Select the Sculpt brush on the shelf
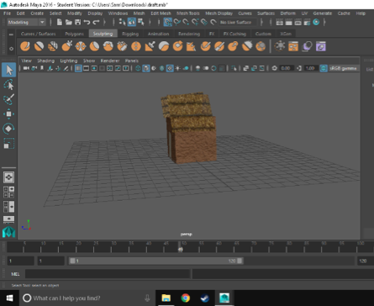 point(25,46)
